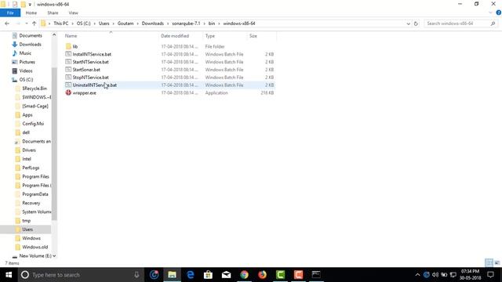
Task: Go up one folder level arrow
Action: point(34,23)
